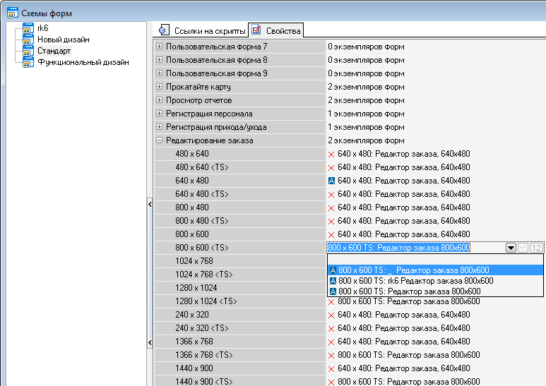Click the Новый дизайн scheme icon
This screenshot has width=546, height=386.
pos(28,40)
